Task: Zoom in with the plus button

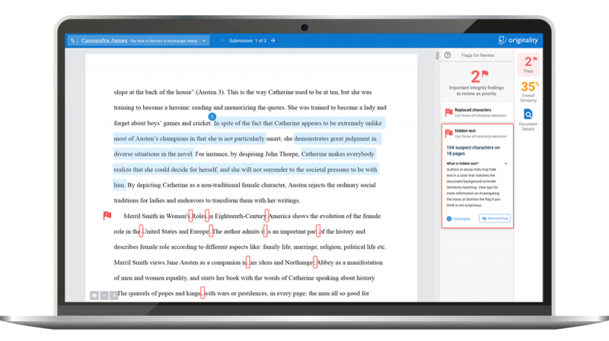Action: 114,295
